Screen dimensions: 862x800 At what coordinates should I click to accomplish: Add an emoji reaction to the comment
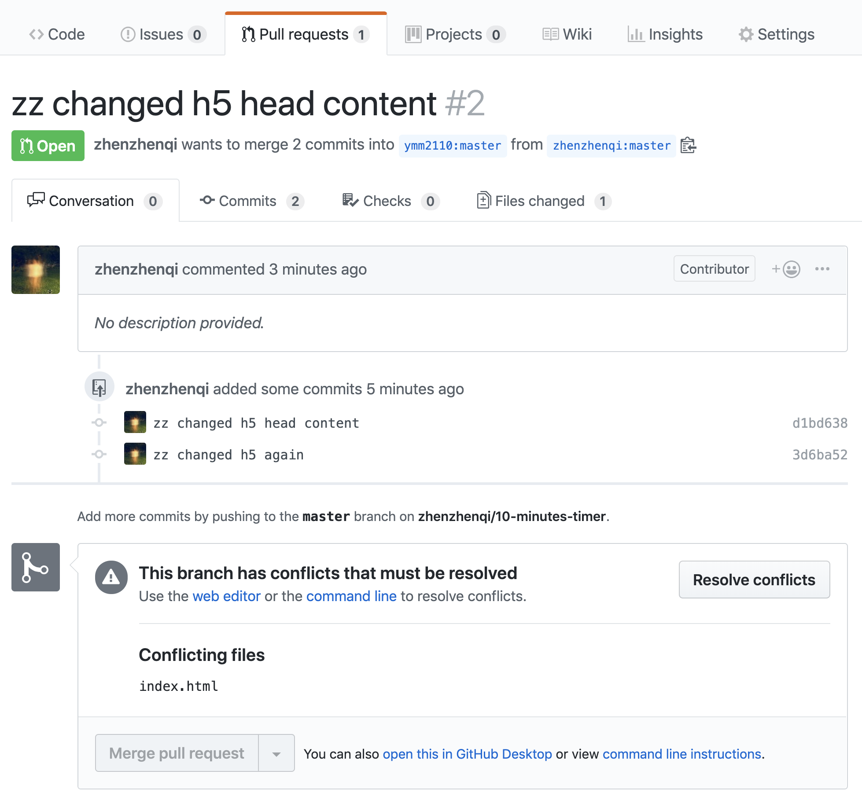[786, 269]
